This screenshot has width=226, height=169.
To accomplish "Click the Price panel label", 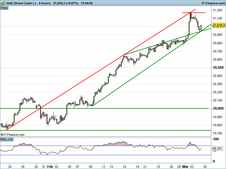I will click(x=4, y=8).
